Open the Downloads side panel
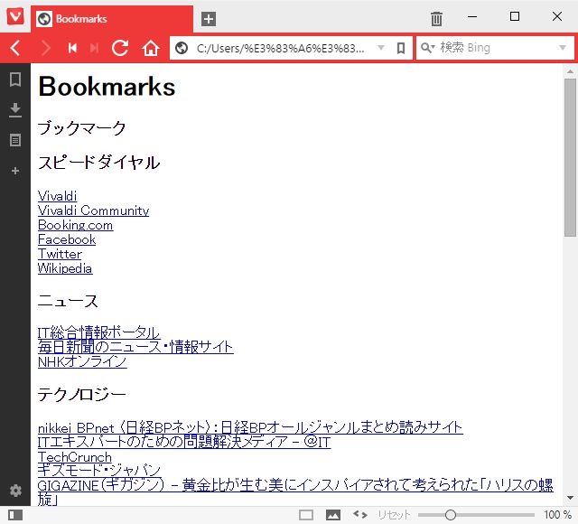 15,110
